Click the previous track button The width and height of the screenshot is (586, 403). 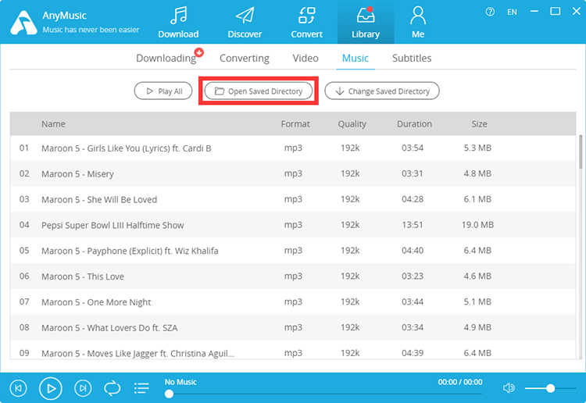18,388
